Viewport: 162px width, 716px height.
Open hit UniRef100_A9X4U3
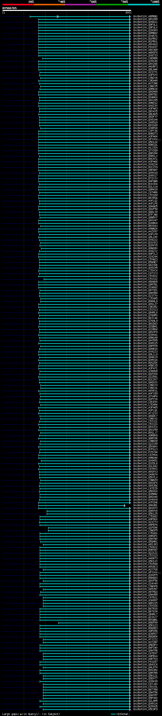(145, 44)
